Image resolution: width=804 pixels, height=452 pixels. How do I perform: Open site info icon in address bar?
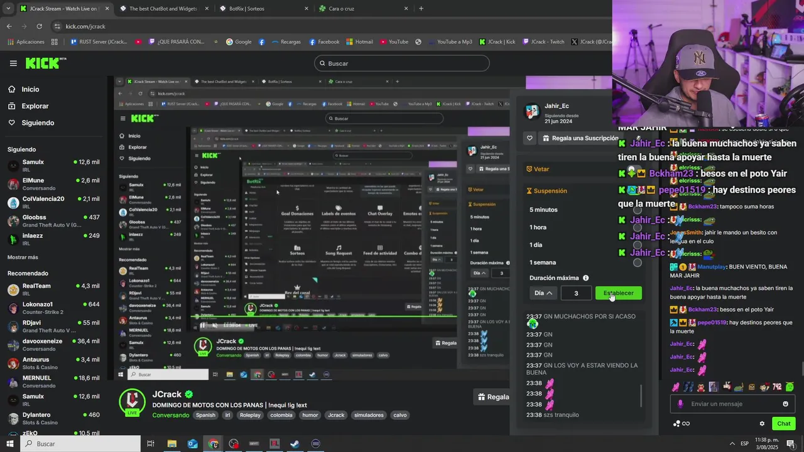[x=58, y=26]
